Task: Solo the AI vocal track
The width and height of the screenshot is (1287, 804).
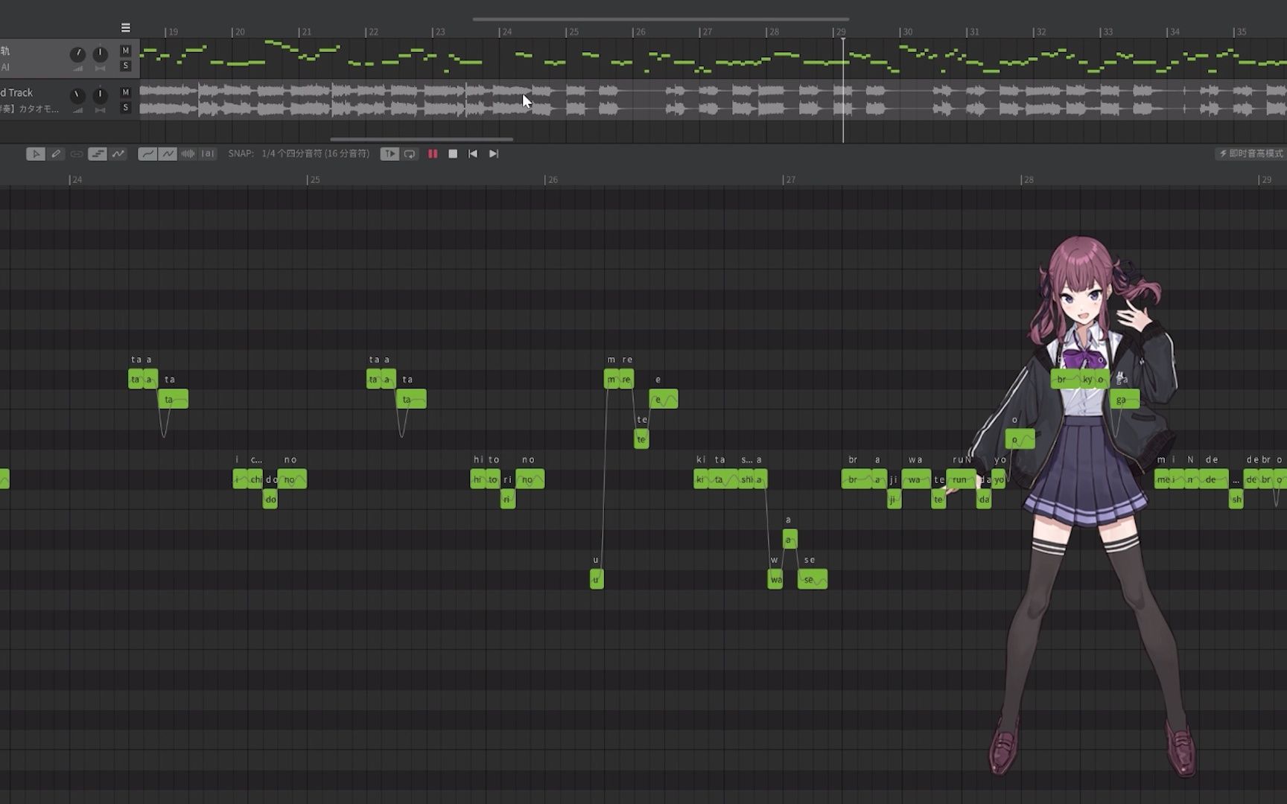Action: tap(126, 66)
